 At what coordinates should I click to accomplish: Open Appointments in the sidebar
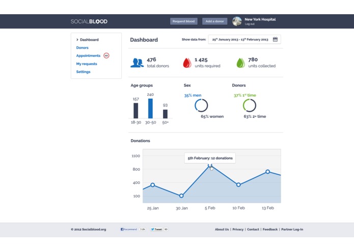point(88,55)
